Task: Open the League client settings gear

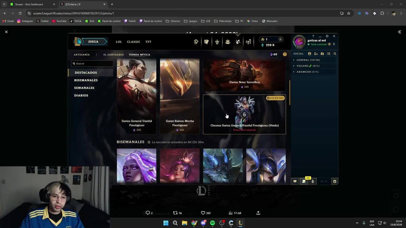Action: (327, 36)
